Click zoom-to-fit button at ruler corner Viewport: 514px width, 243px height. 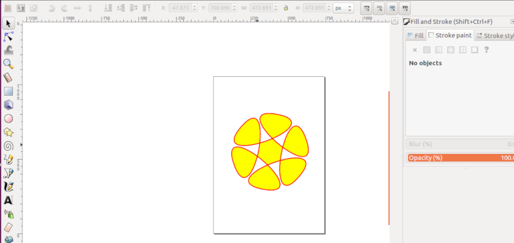tap(394, 21)
